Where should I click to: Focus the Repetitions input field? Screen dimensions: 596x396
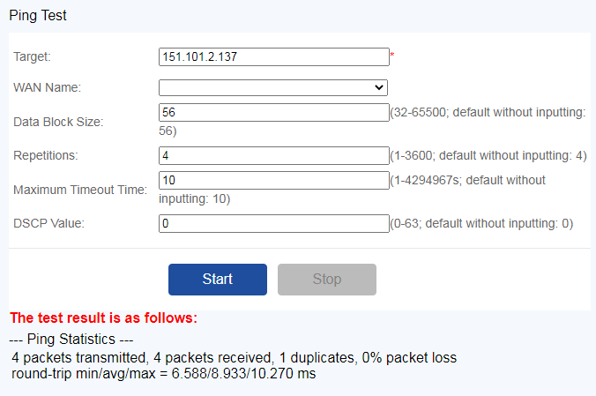click(273, 155)
